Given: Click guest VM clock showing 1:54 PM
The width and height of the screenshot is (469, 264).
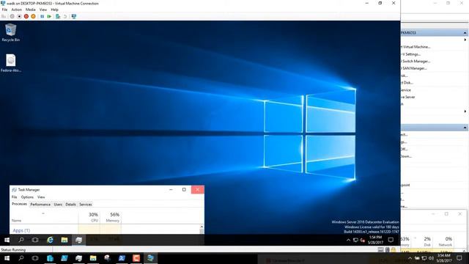Looking at the screenshot, I should 375,240.
